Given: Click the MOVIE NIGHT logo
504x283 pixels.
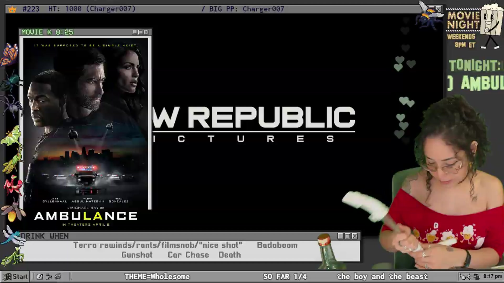Looking at the screenshot, I should tap(464, 20).
